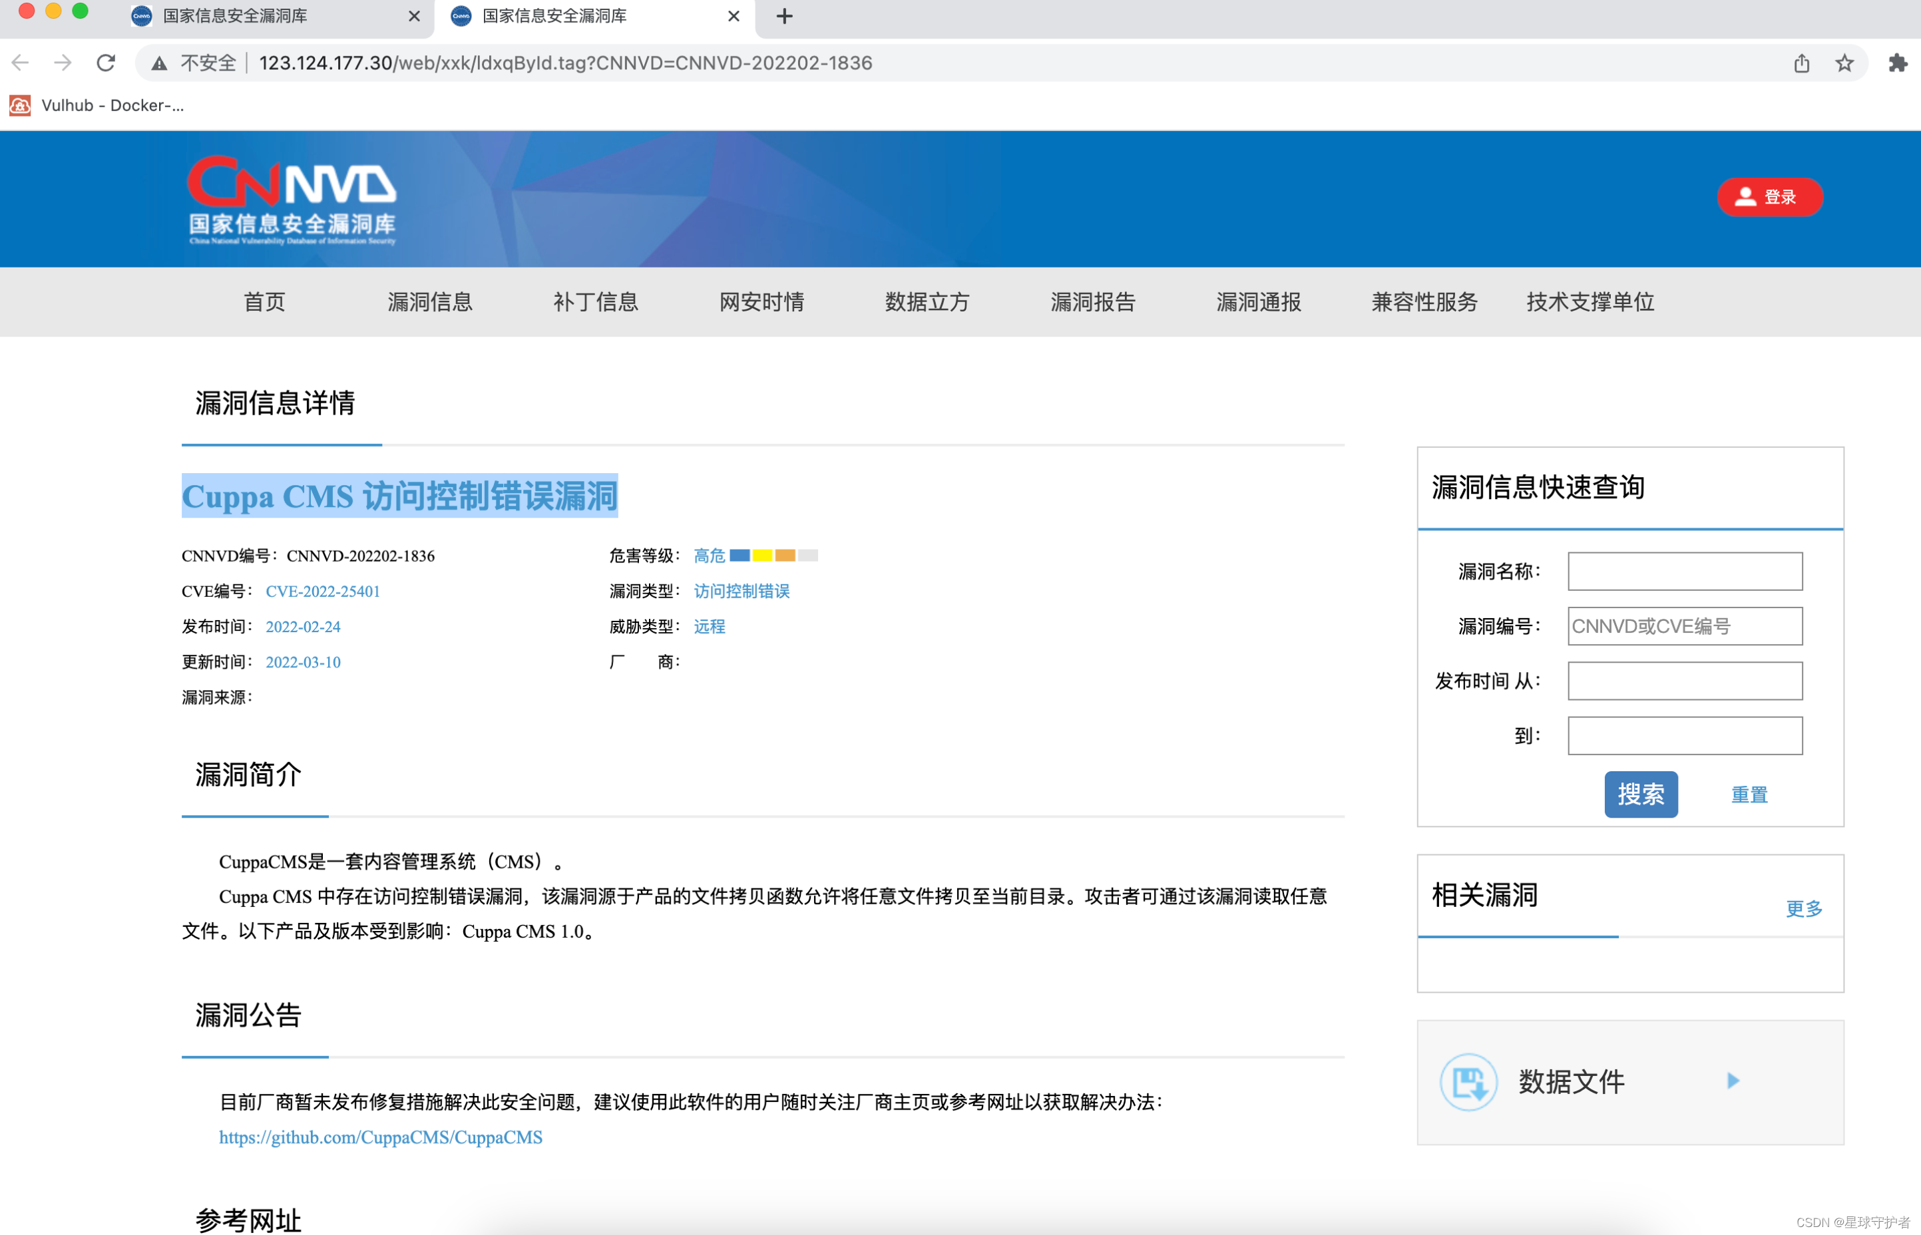
Task: Click the 漏洞信息快速查询 heading
Action: click(1538, 487)
